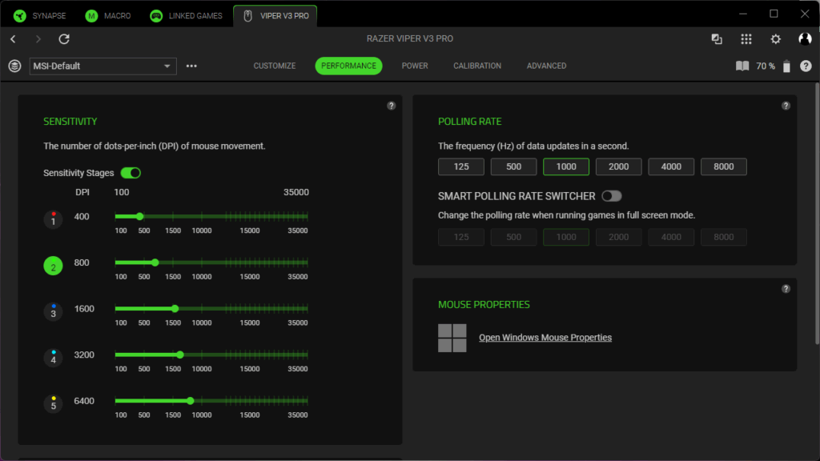The image size is (820, 461).
Task: Click the profile layers icon
Action: (x=14, y=66)
